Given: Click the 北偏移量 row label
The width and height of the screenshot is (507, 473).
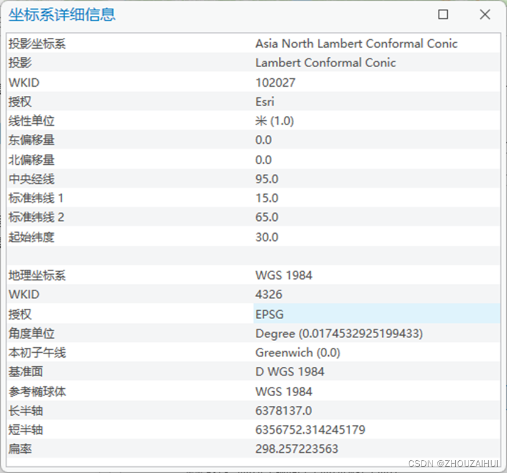Looking at the screenshot, I should coord(32,160).
